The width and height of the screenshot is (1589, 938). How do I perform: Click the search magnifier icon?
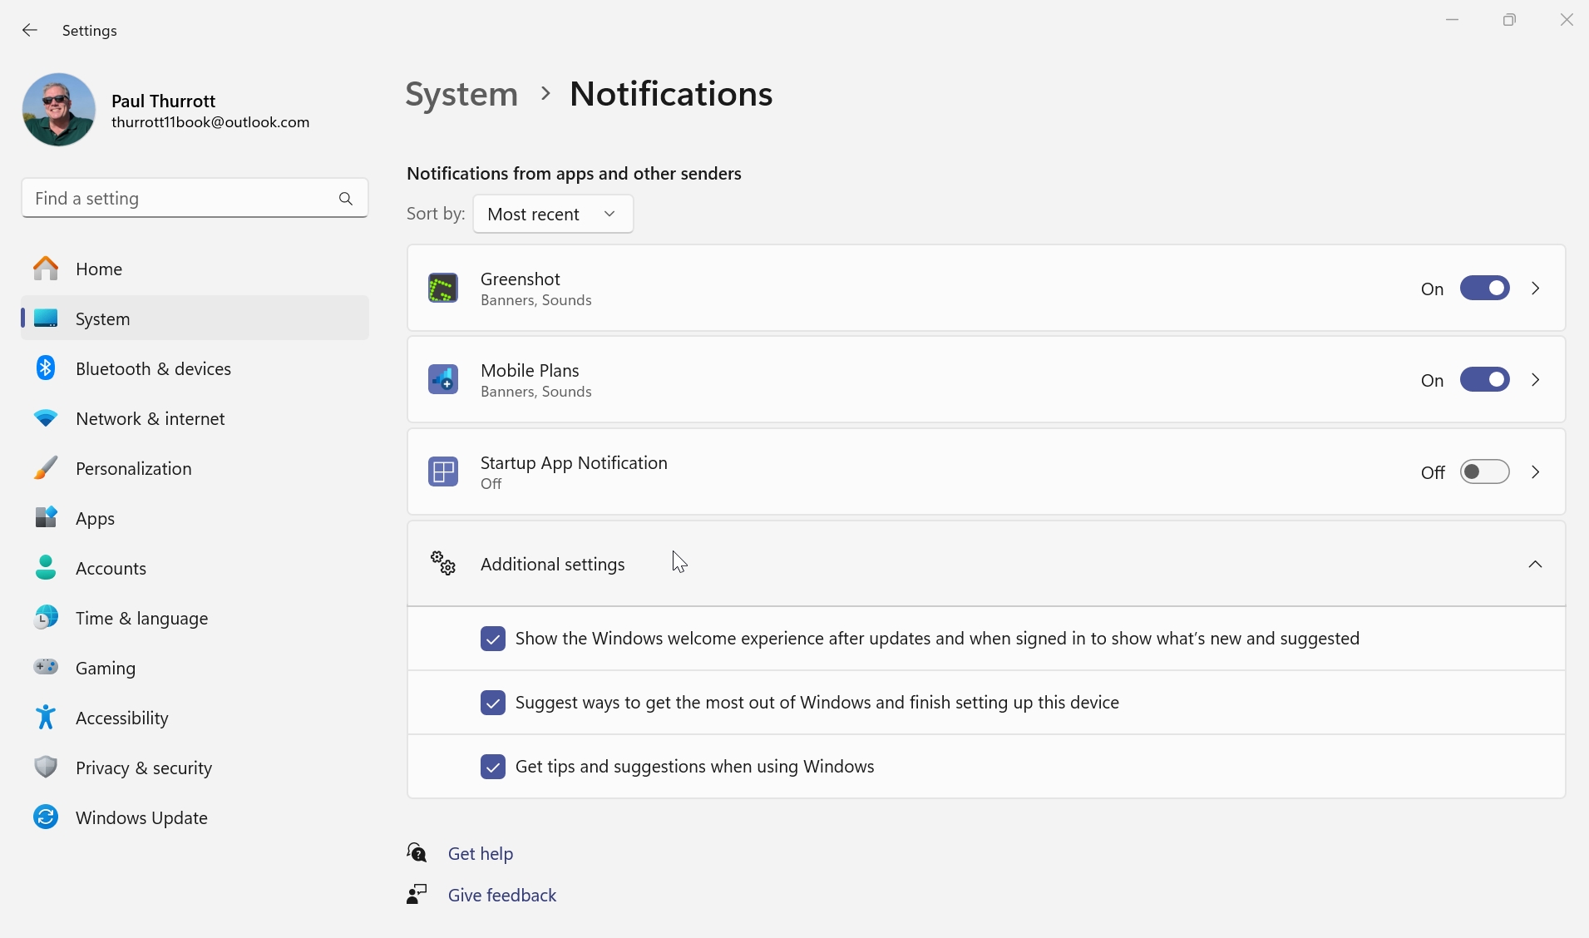tap(346, 199)
